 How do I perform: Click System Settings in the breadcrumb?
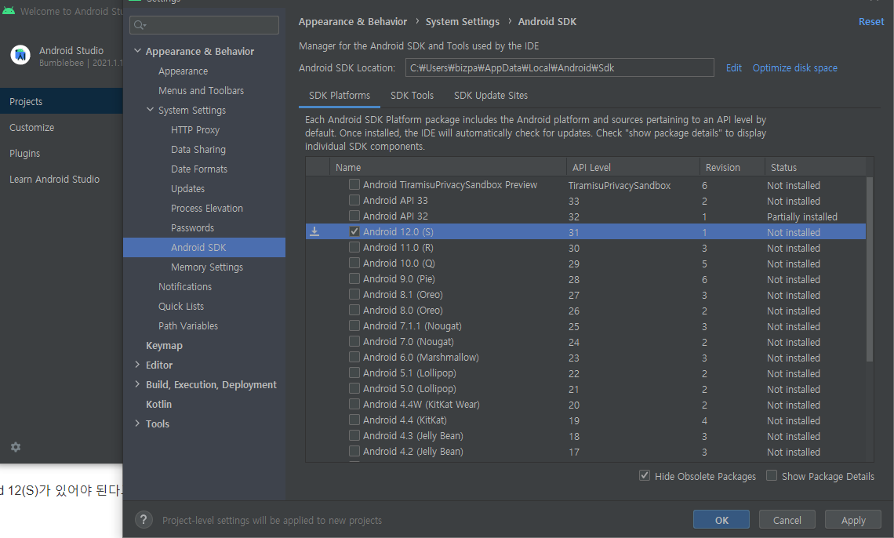tap(463, 22)
